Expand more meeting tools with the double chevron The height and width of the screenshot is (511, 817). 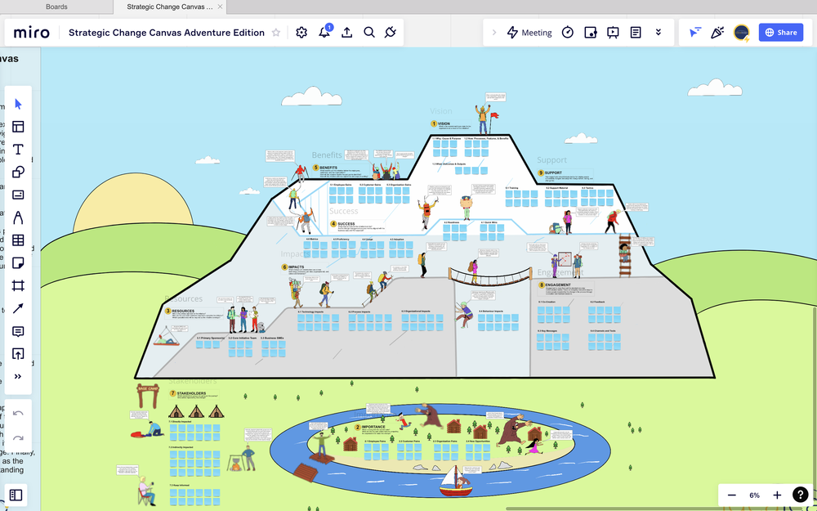[659, 32]
